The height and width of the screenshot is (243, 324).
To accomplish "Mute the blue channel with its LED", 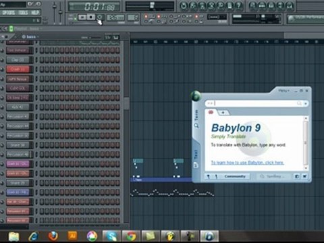I will (x=2, y=192).
